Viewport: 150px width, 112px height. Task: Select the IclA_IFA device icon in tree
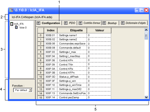(12, 24)
